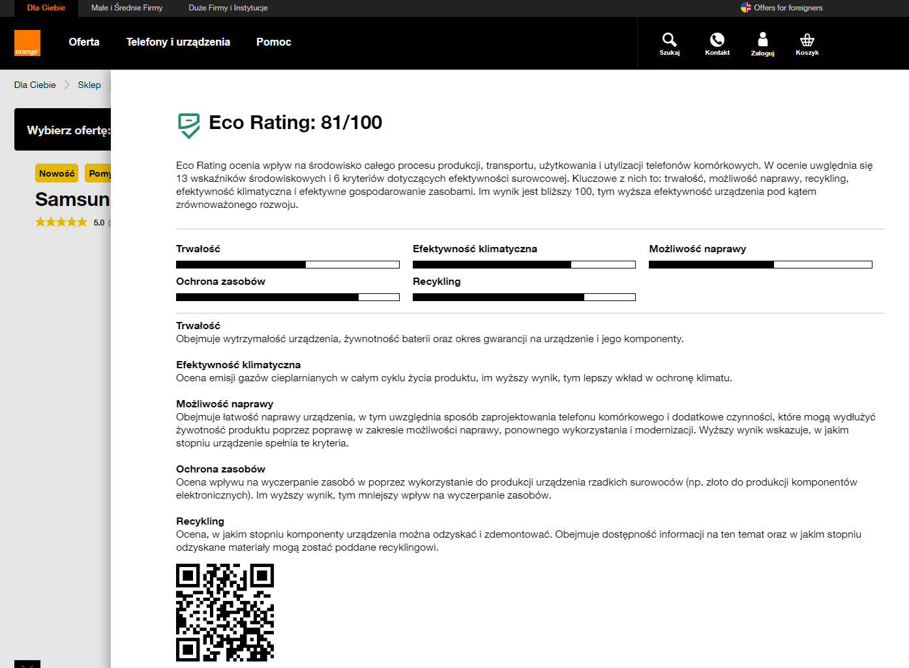Click the star rating under Samsung

coord(61,222)
